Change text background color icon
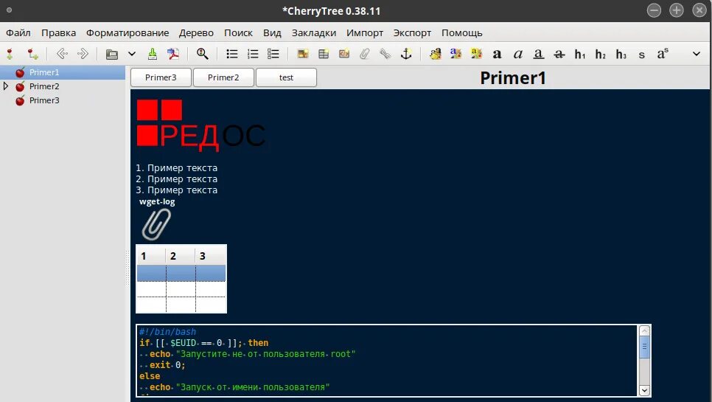 click(x=476, y=54)
